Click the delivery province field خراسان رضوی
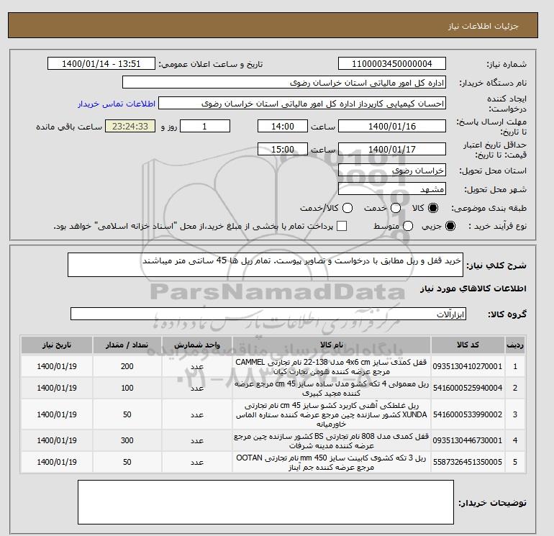The image size is (554, 536). 392,171
